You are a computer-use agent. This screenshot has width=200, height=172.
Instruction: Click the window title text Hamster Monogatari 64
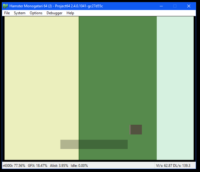point(28,6)
